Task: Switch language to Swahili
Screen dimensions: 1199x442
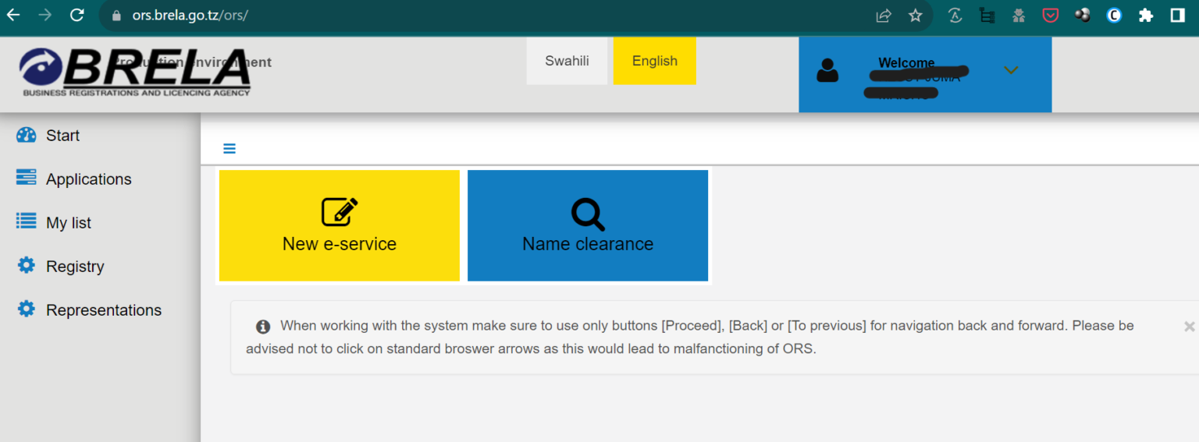Action: pos(567,61)
